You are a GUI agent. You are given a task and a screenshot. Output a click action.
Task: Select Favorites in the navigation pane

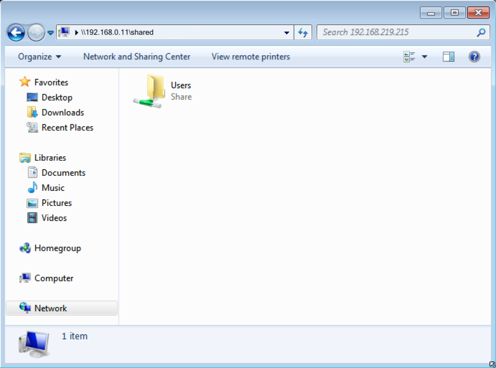point(51,82)
